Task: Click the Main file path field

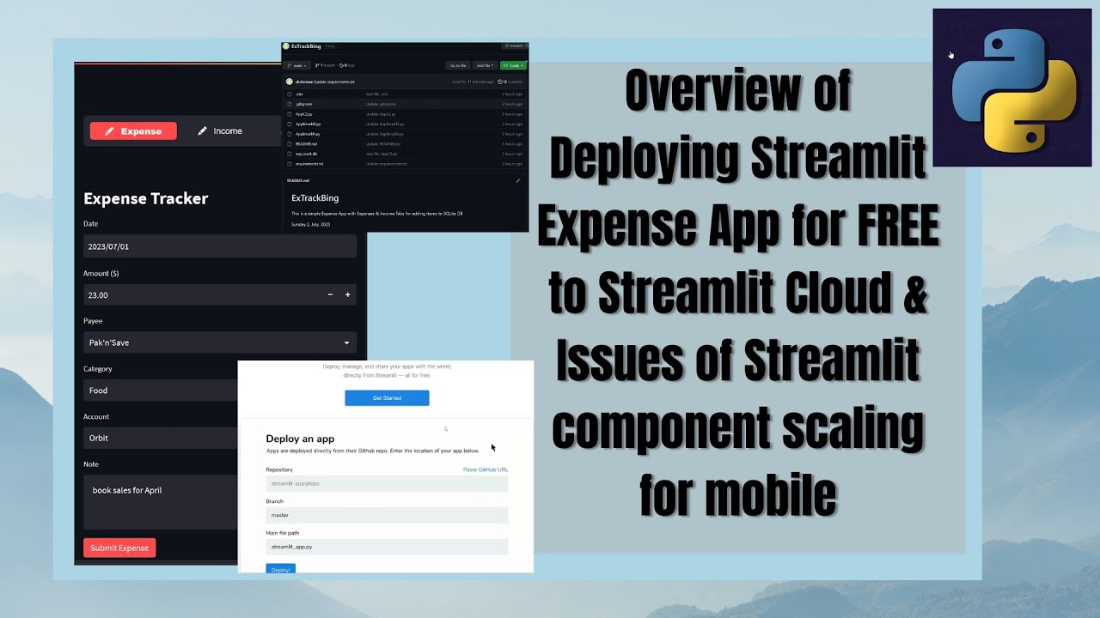Action: (387, 547)
